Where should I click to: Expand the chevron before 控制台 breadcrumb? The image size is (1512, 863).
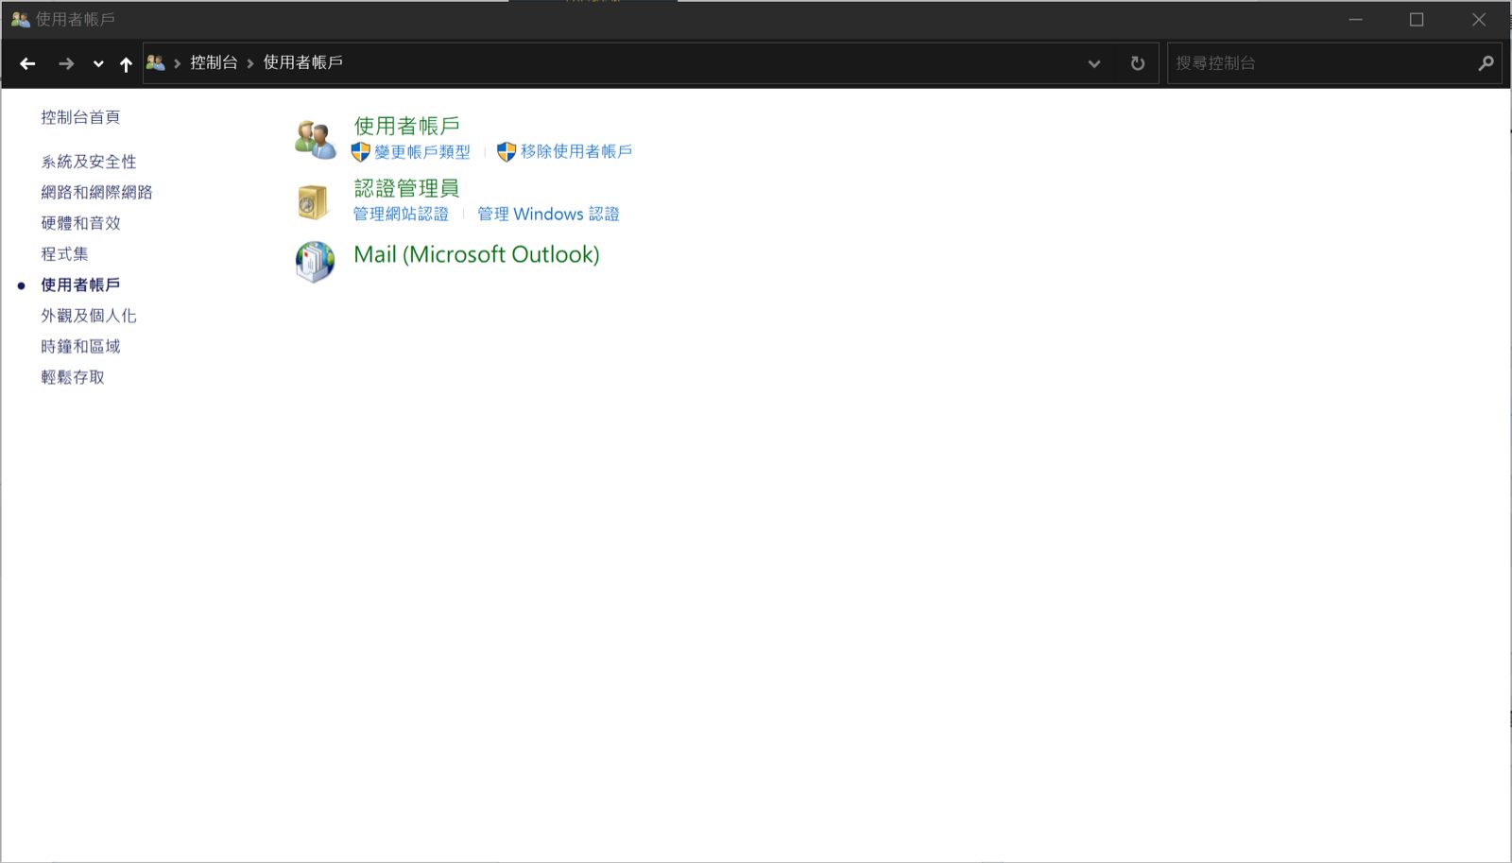[x=177, y=63]
